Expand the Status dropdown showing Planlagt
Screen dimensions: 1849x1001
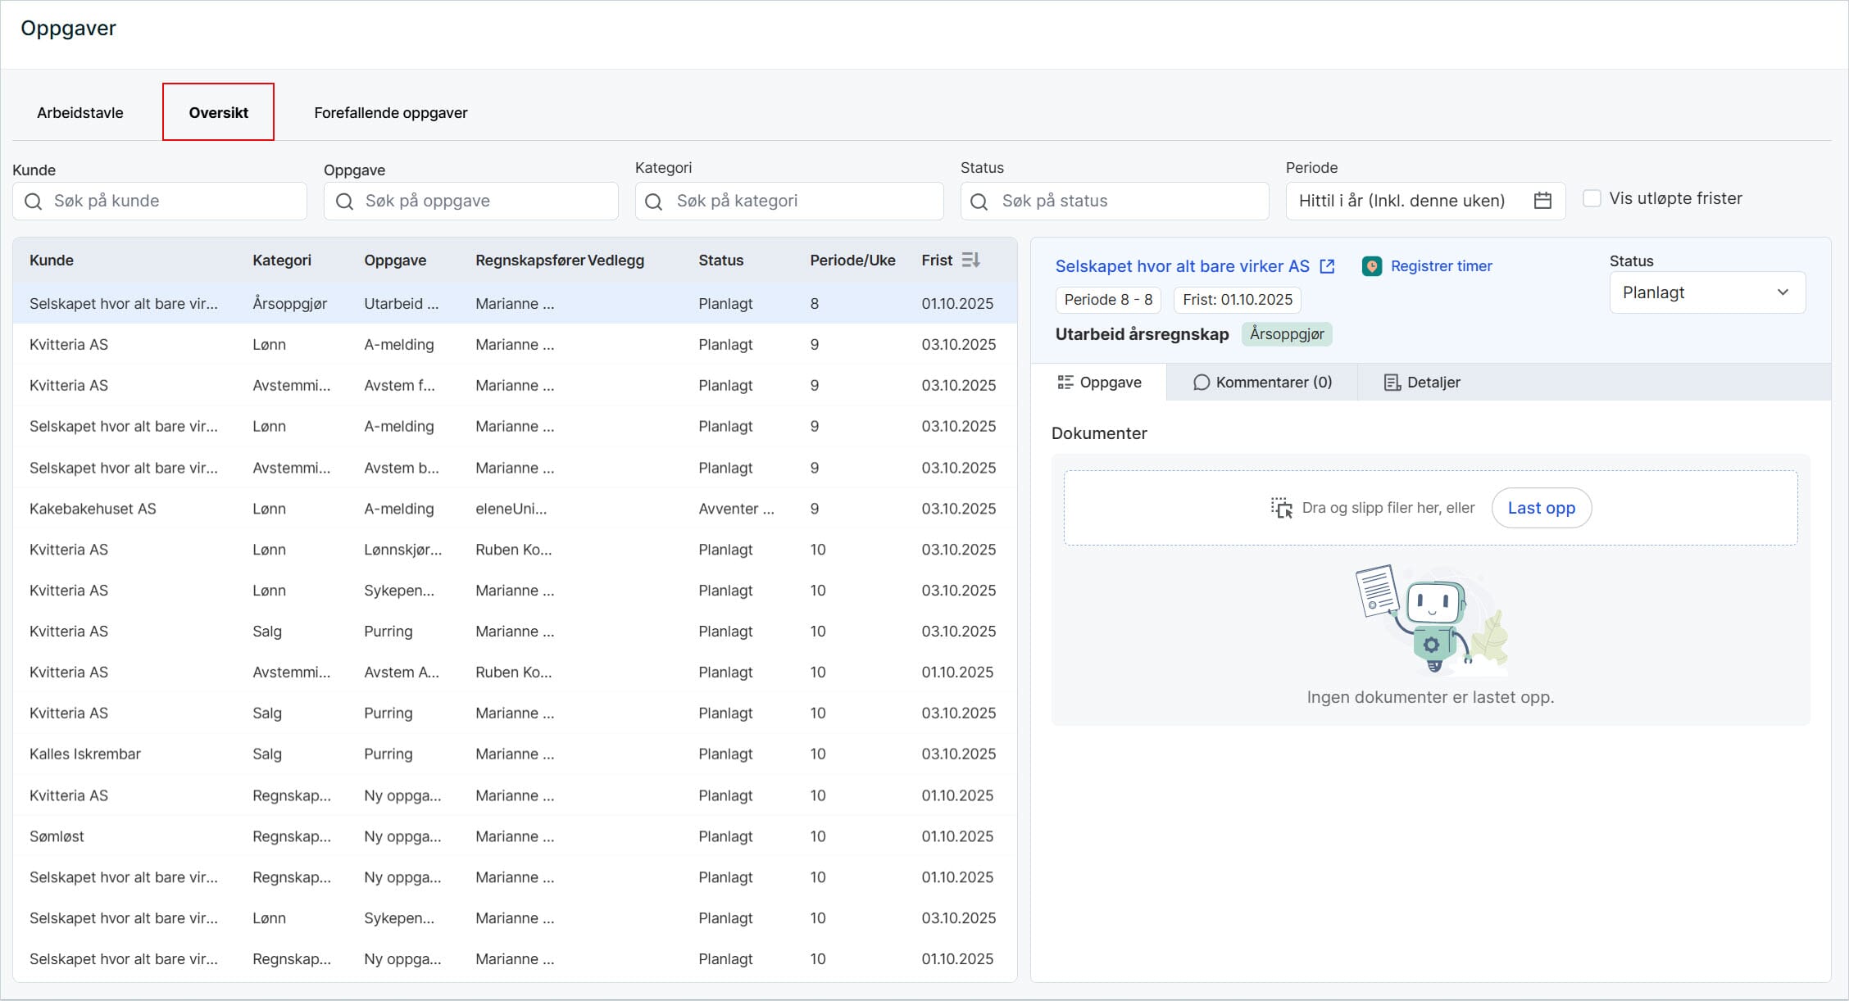coord(1706,292)
